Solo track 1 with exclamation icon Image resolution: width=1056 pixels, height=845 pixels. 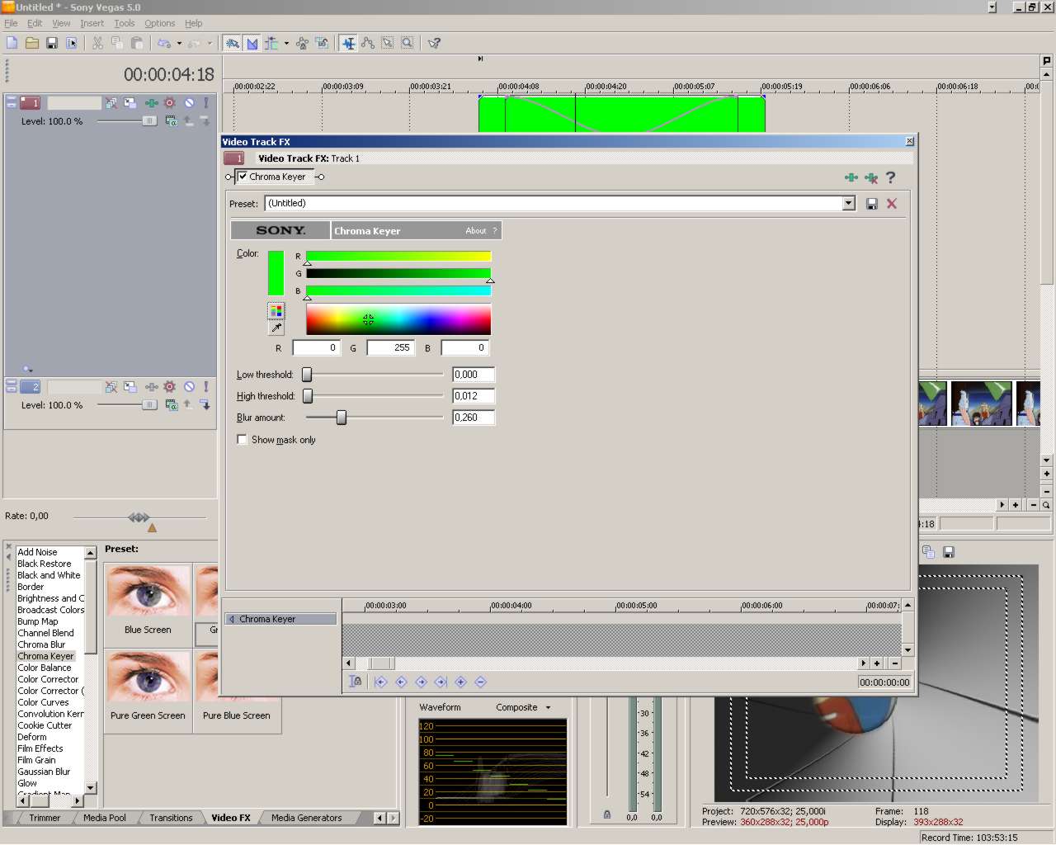[206, 103]
